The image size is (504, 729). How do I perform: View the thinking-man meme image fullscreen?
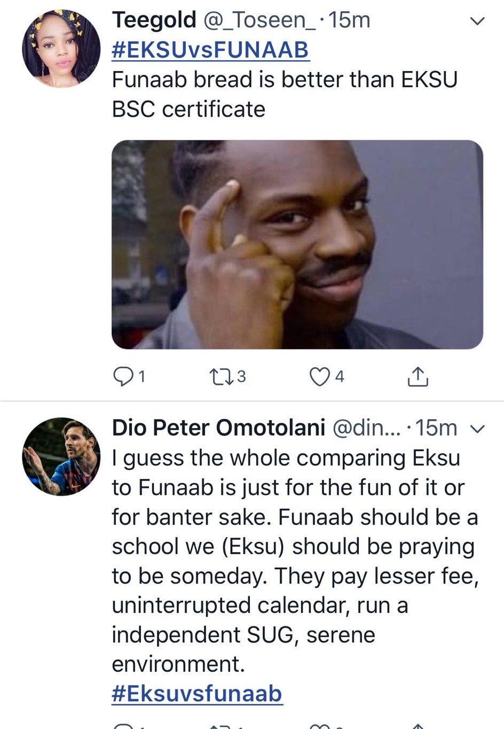click(297, 244)
